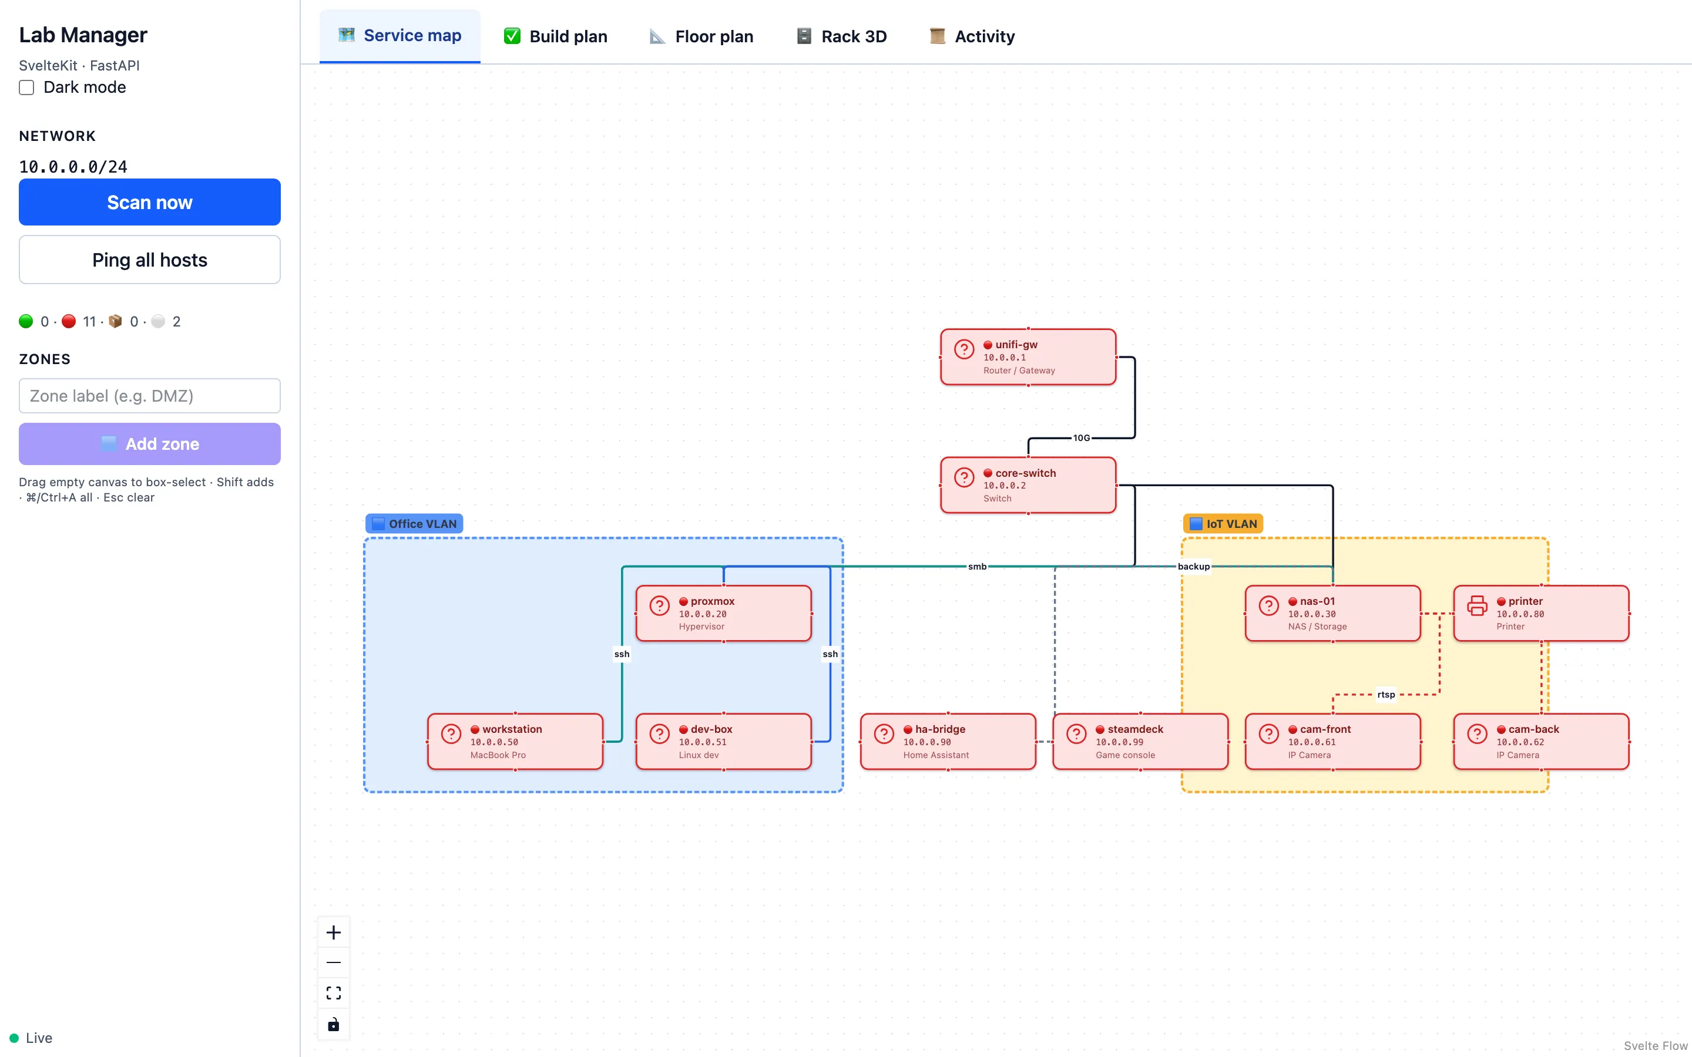The image size is (1692, 1057).
Task: Click the green online status dot
Action: pyautogui.click(x=26, y=321)
